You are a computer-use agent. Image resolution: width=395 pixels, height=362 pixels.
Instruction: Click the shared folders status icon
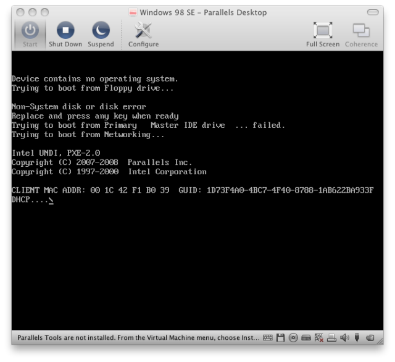coord(370,337)
